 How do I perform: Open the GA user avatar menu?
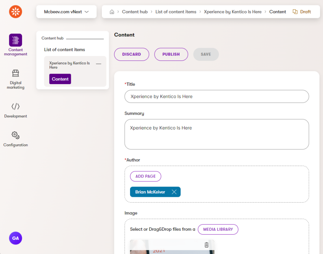pos(16,238)
